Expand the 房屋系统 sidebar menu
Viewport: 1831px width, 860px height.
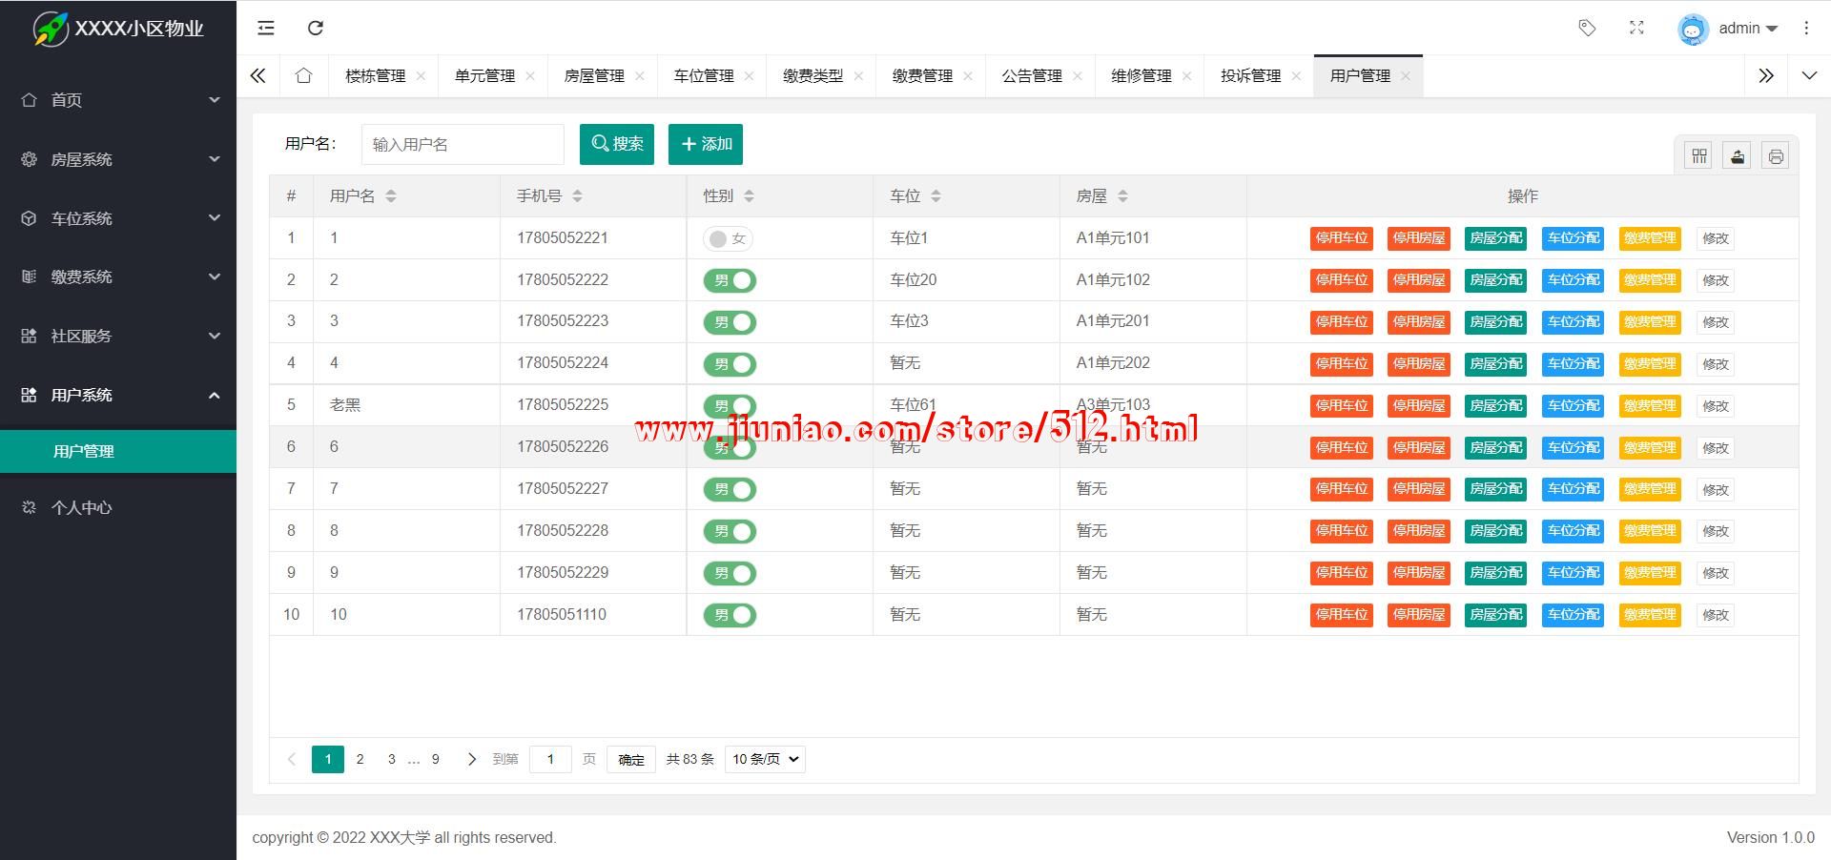118,159
